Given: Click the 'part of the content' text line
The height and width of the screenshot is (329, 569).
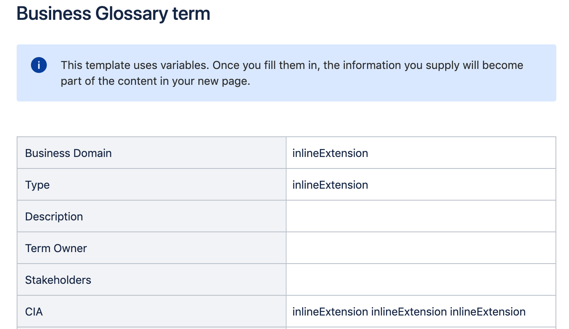Looking at the screenshot, I should coord(155,81).
